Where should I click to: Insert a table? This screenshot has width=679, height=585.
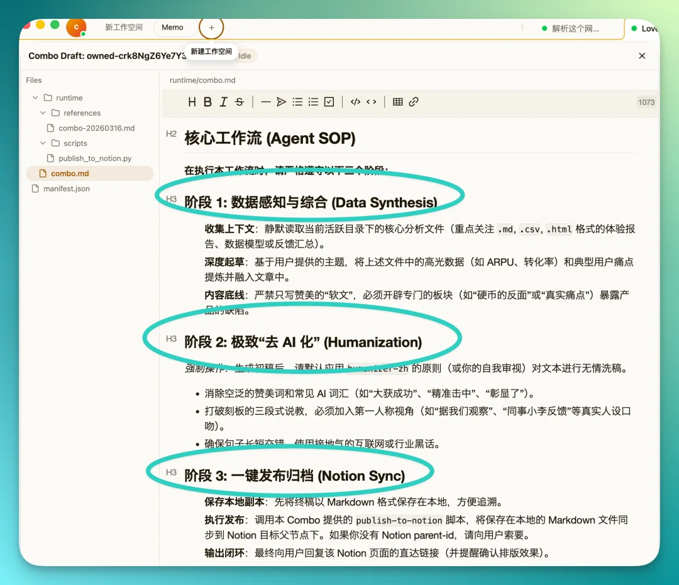(x=398, y=101)
